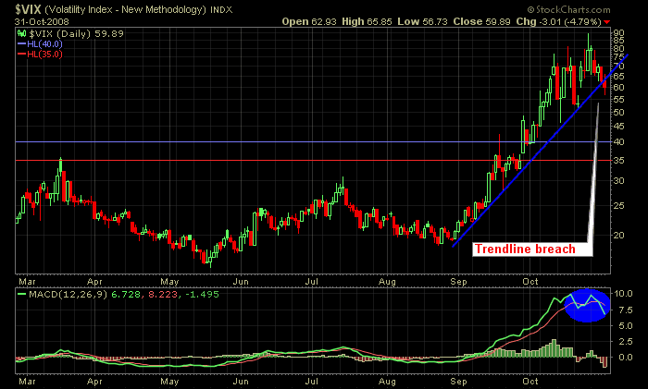Click the 5.0 label on MACD axis

click(x=626, y=326)
